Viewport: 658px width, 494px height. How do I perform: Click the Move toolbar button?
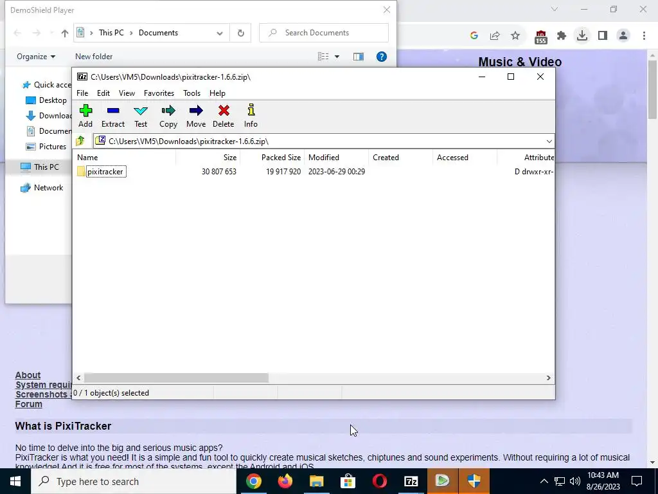point(196,116)
